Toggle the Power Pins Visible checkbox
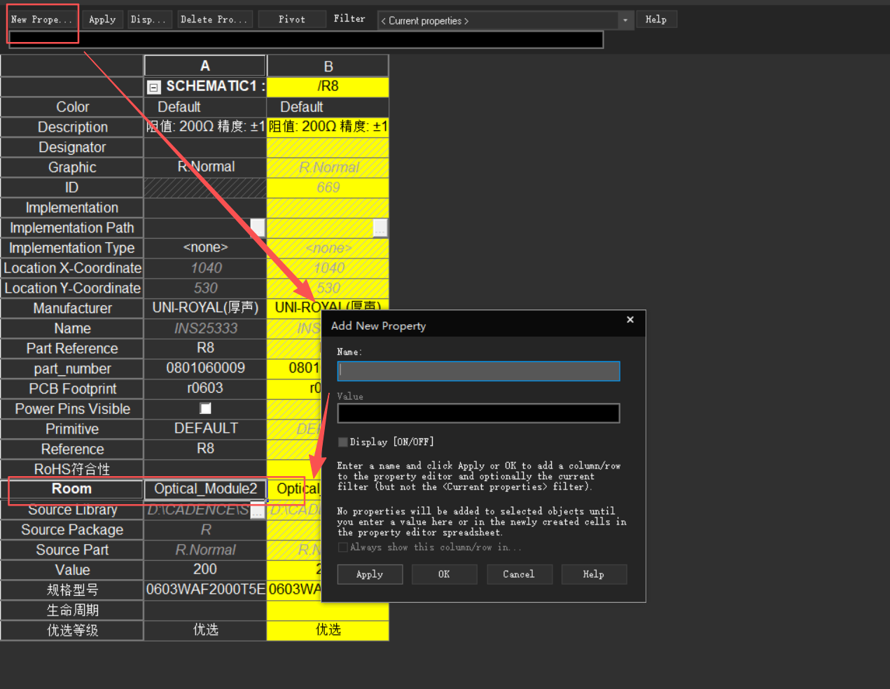 click(x=205, y=408)
